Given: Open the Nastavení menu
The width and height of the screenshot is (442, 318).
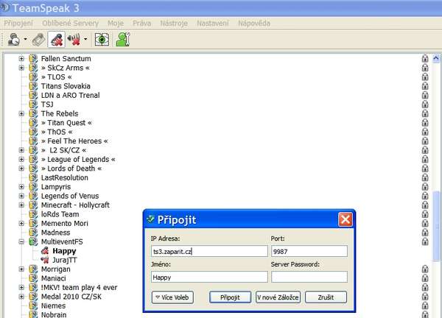Looking at the screenshot, I should tap(213, 23).
